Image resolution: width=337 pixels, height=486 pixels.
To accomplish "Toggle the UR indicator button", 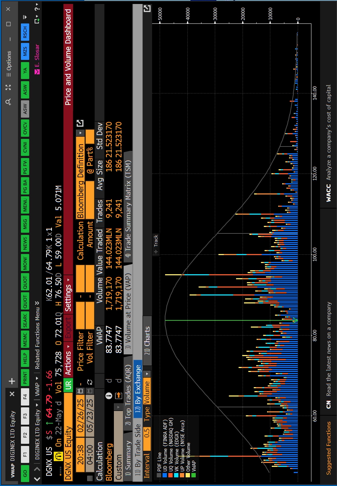I will tap(68, 384).
